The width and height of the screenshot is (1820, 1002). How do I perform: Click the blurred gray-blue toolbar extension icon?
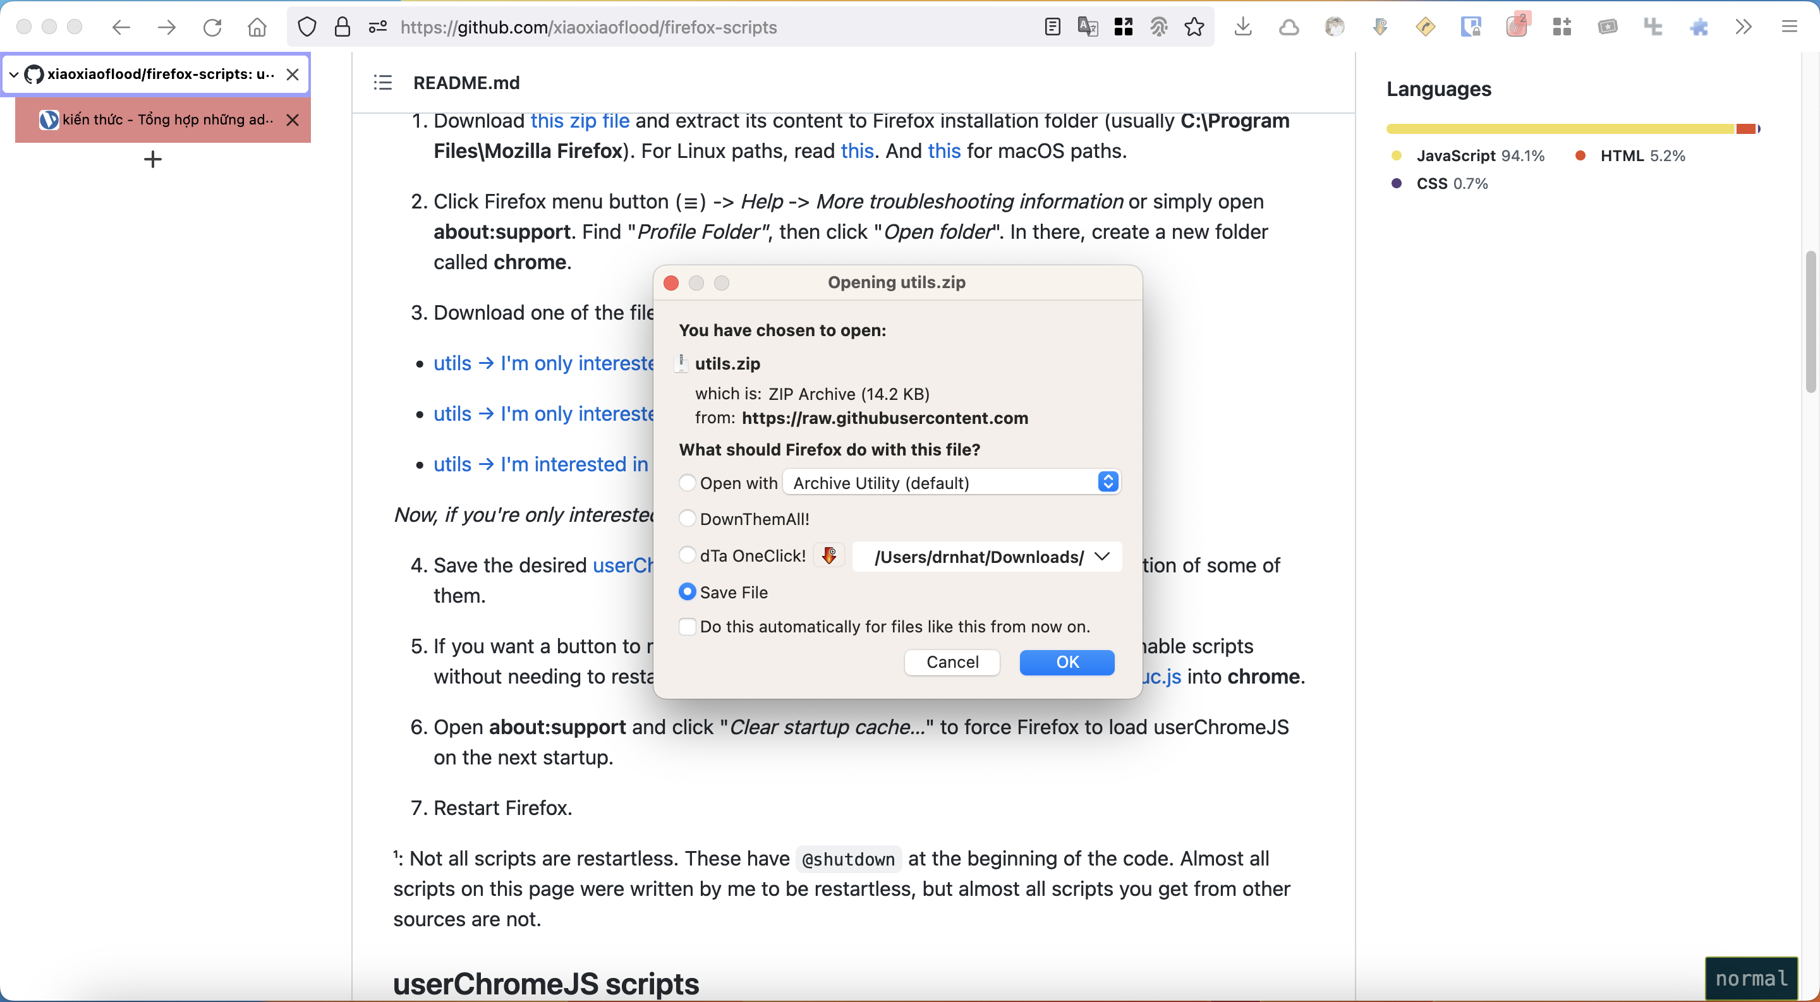(1653, 27)
